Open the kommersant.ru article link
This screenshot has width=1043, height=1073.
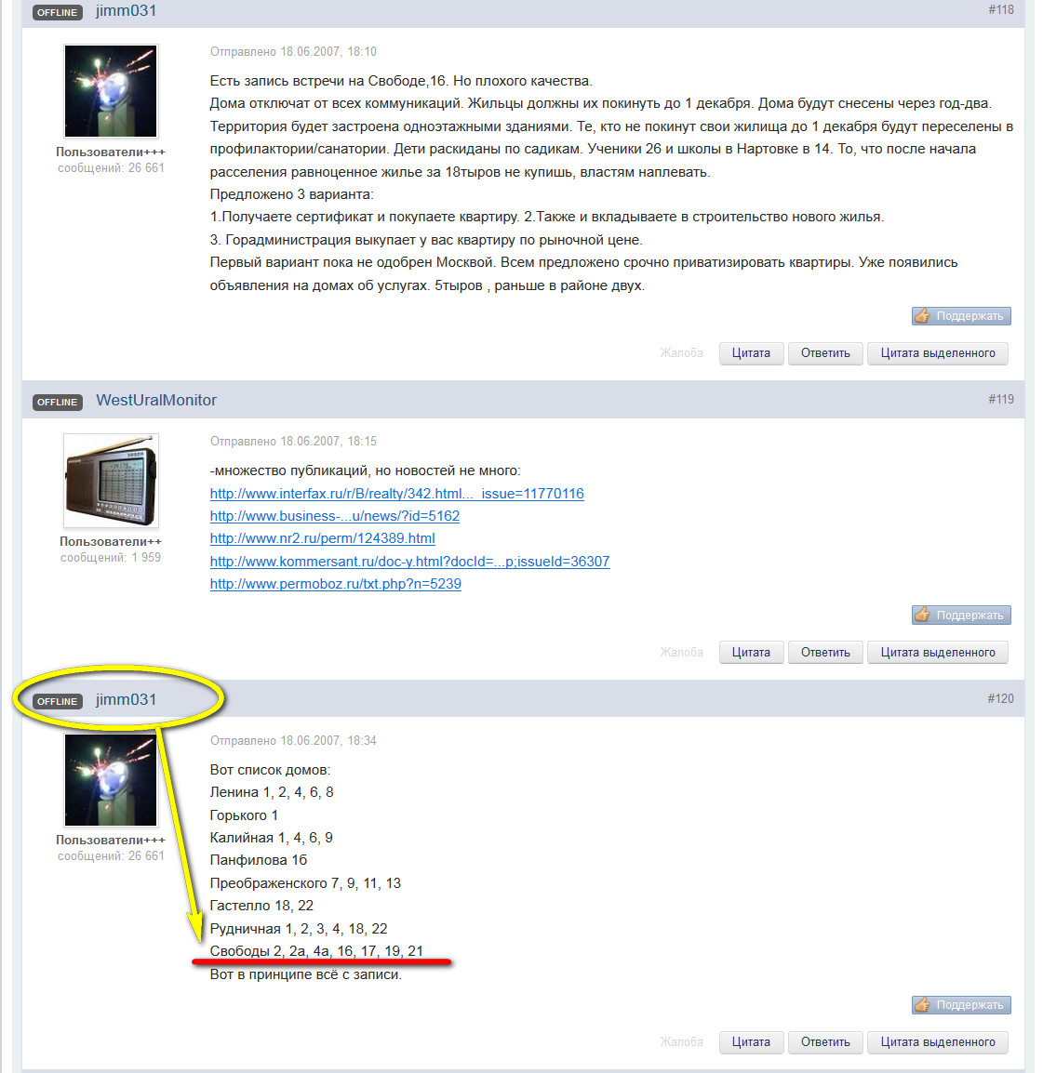point(409,561)
